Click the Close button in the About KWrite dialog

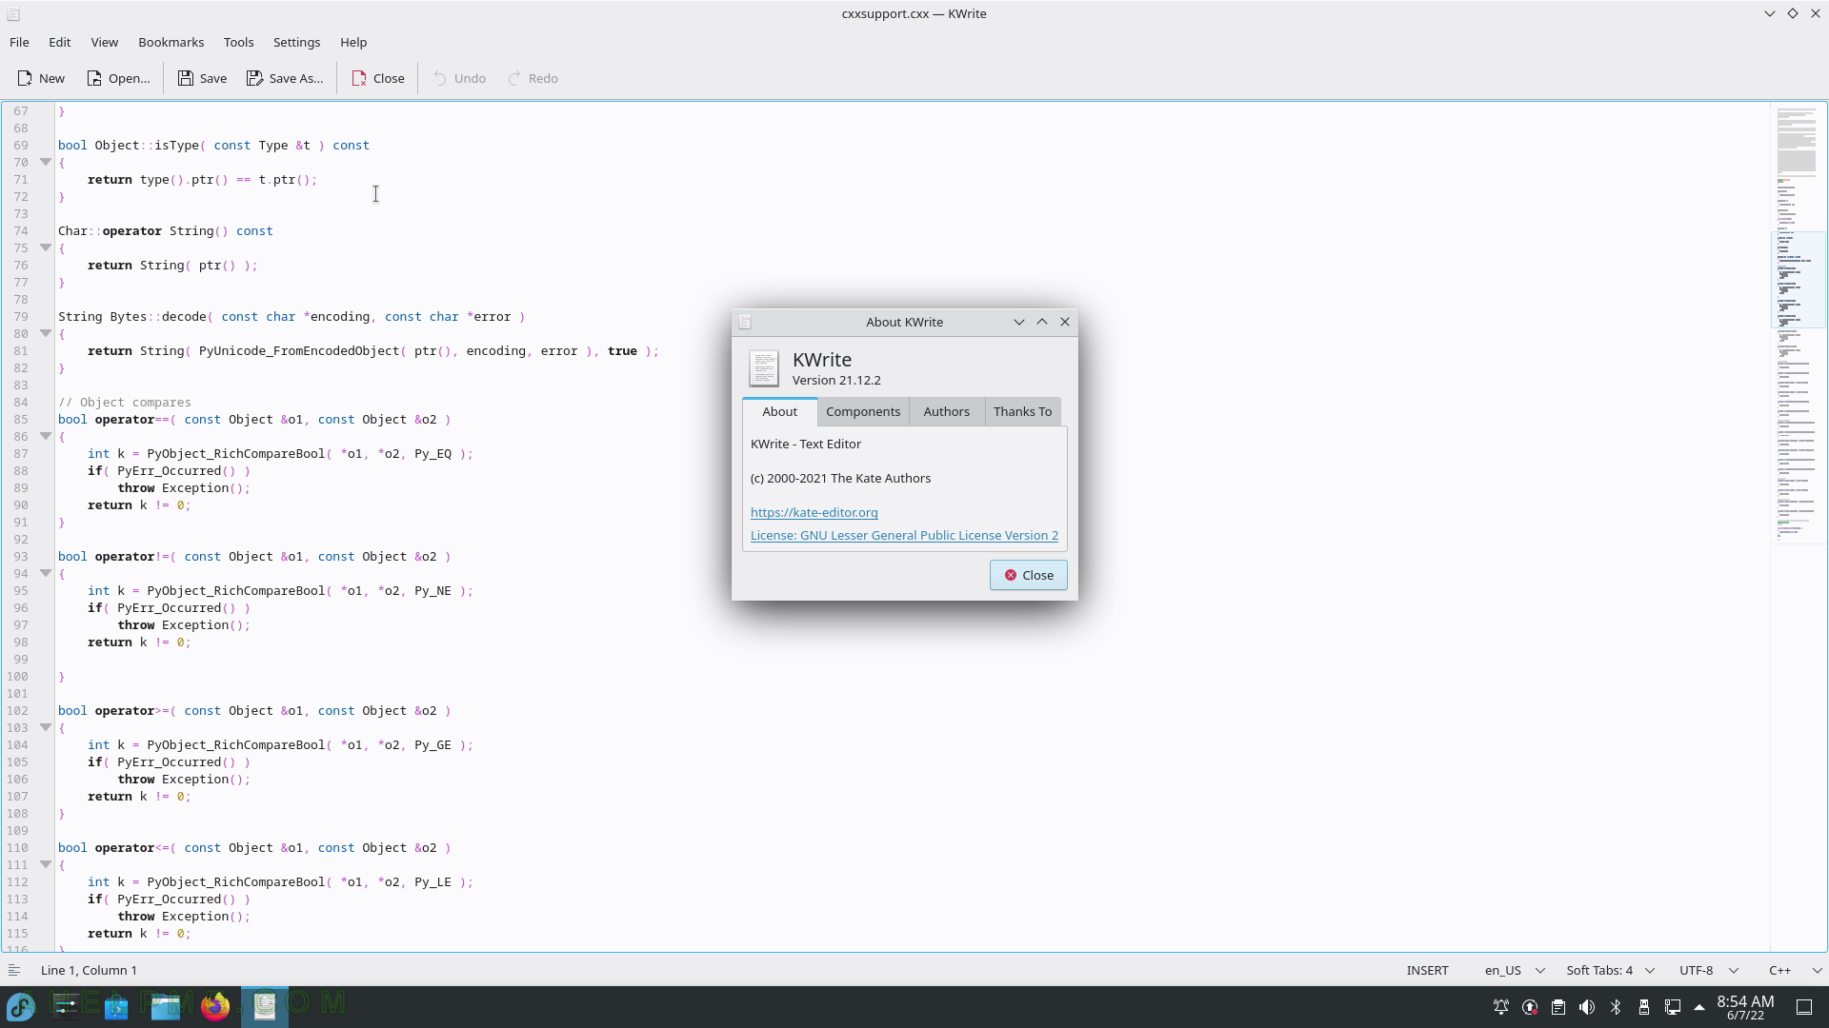pyautogui.click(x=1028, y=575)
